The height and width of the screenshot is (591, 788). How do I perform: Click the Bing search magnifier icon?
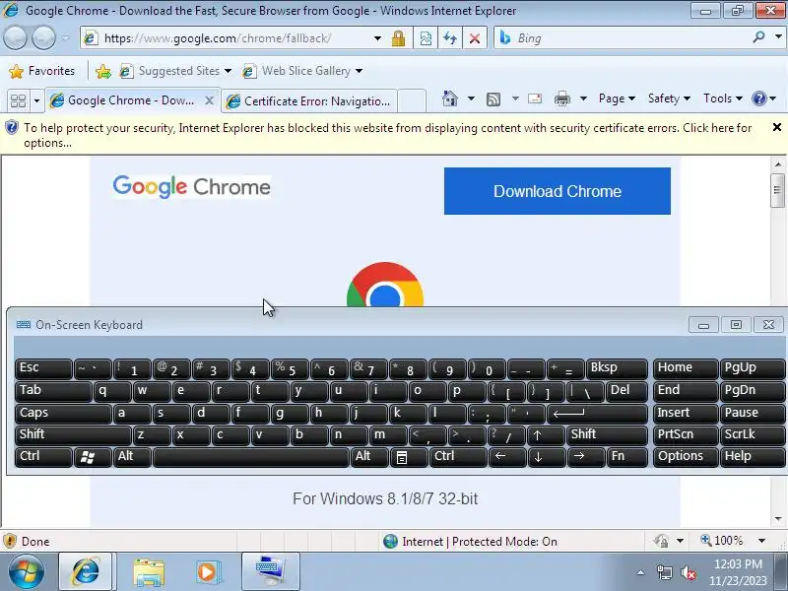758,37
